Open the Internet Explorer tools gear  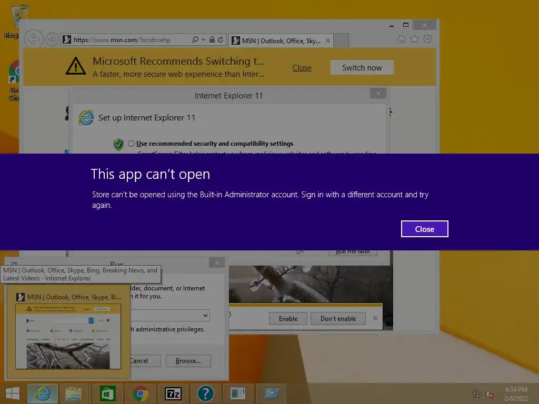[x=427, y=39]
